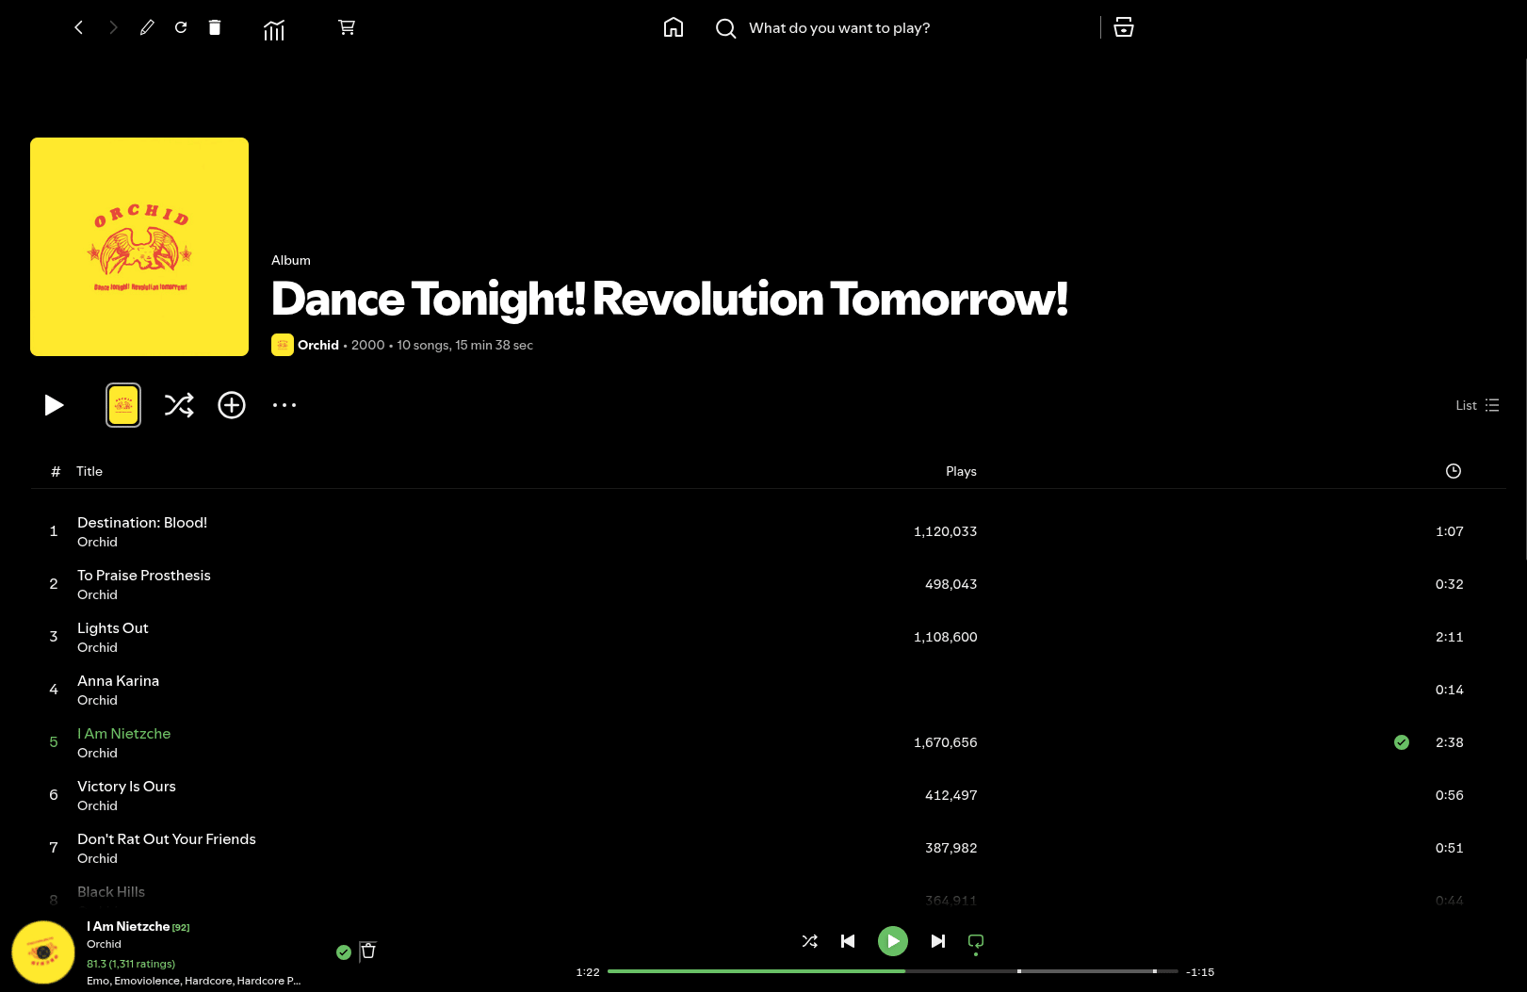Viewport: 1527px width, 992px height.
Task: Click the trash icon in now-playing bar
Action: (x=368, y=951)
